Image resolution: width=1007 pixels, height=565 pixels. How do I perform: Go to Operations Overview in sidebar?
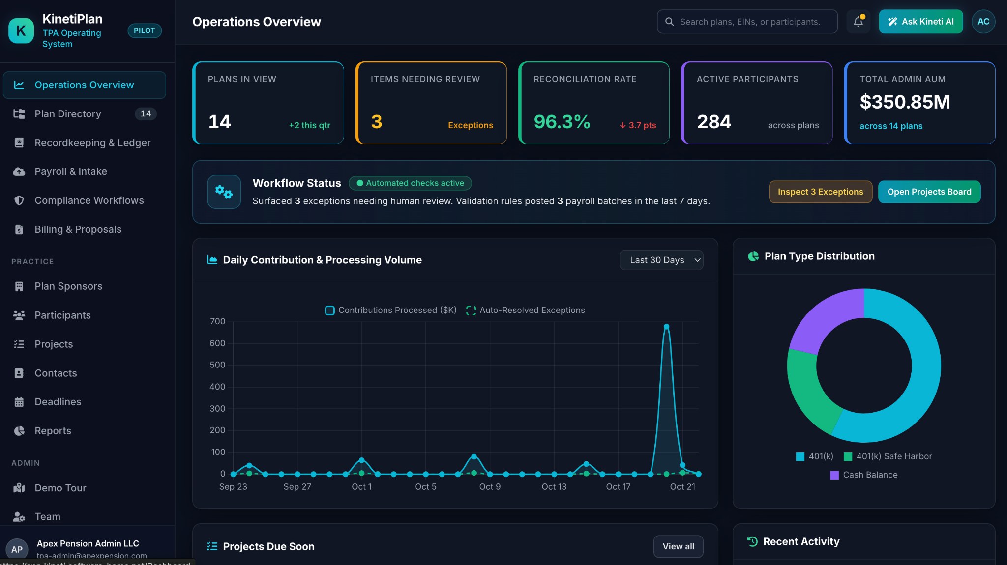click(85, 85)
